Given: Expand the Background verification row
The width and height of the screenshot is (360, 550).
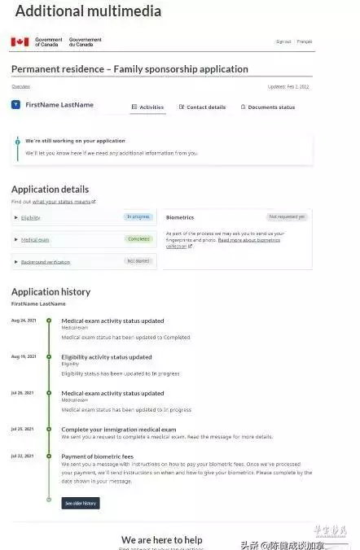Looking at the screenshot, I should click(x=84, y=262).
